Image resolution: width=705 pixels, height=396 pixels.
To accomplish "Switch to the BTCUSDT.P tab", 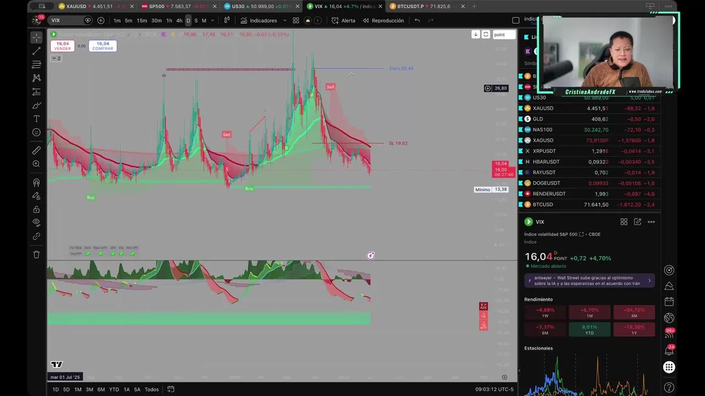I will tap(426, 7).
